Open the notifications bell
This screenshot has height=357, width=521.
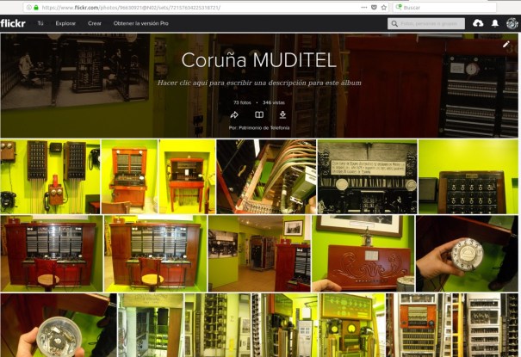point(495,23)
